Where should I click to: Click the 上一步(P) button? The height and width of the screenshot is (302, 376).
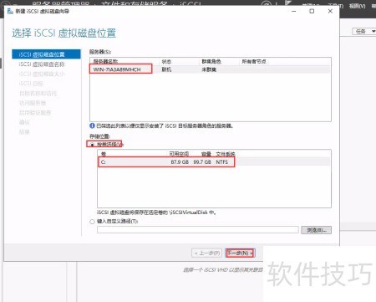tap(207, 253)
